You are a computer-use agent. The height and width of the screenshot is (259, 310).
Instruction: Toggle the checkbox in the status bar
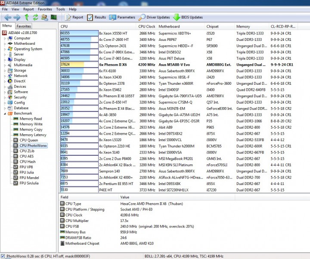[x=3, y=256]
